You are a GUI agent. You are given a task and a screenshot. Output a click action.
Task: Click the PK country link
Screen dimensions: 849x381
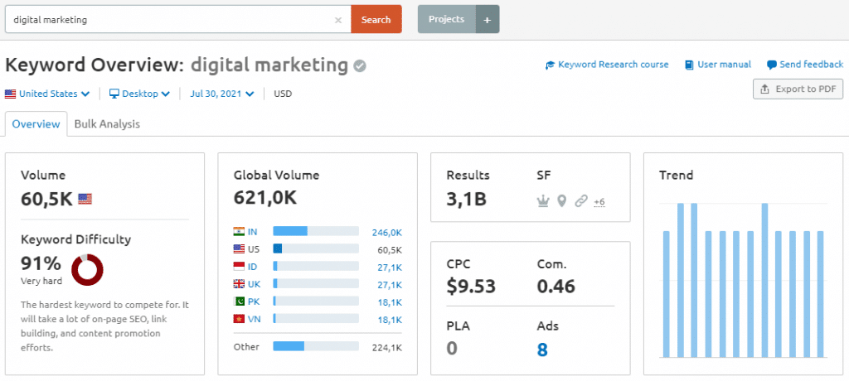(254, 301)
